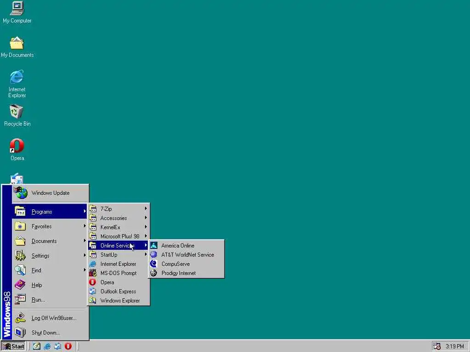This screenshot has height=352, width=470.
Task: Click the Windows Update globe icon
Action: pos(21,193)
